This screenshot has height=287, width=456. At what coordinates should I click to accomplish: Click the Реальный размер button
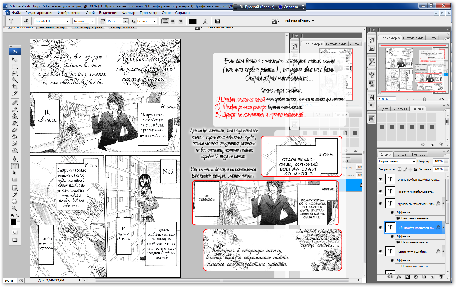coord(52,27)
